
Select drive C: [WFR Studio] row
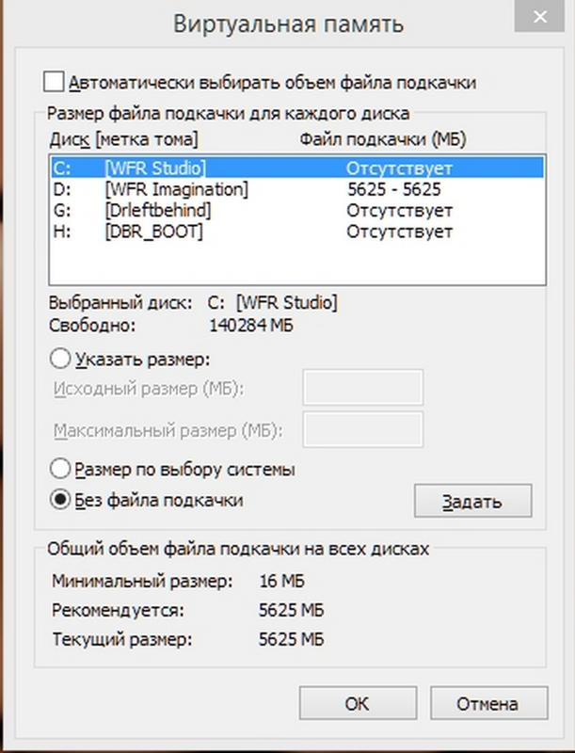coord(297,168)
